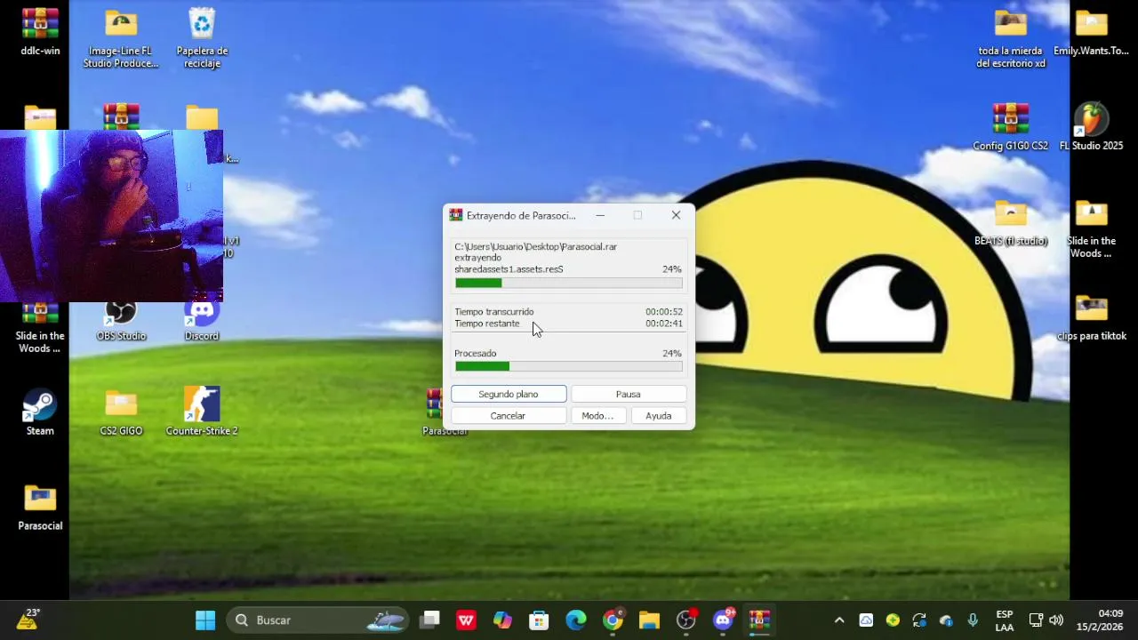
Task: Click the Tiempo transcurrido label
Action: click(494, 312)
